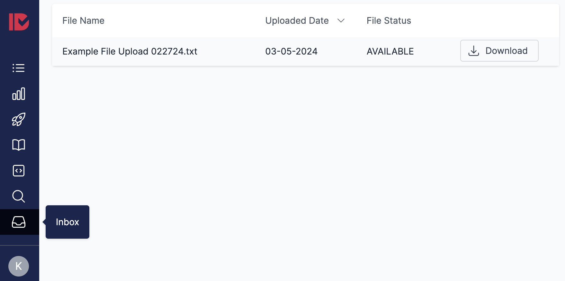
Task: Select the File Status column header
Action: [389, 21]
